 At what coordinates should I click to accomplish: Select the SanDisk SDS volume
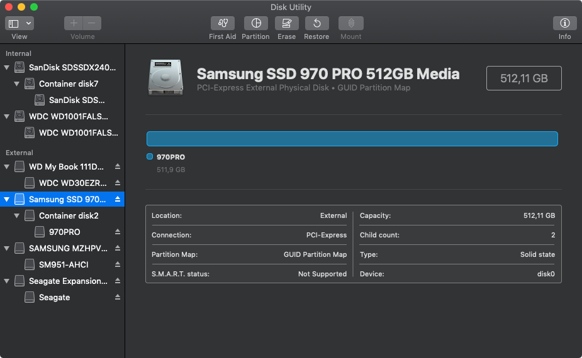[x=62, y=100]
